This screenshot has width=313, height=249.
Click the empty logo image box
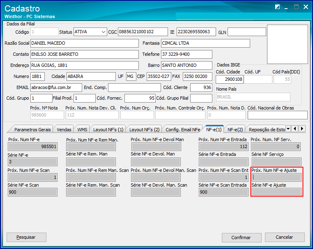click(288, 44)
